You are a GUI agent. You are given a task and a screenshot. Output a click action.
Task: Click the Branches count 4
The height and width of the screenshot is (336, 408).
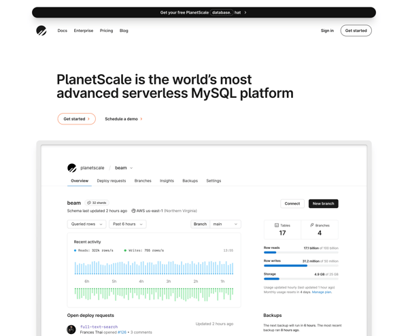pos(320,233)
